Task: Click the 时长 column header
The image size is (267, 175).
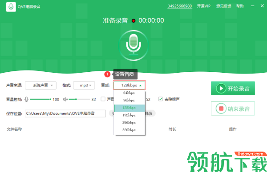Action: [172, 129]
